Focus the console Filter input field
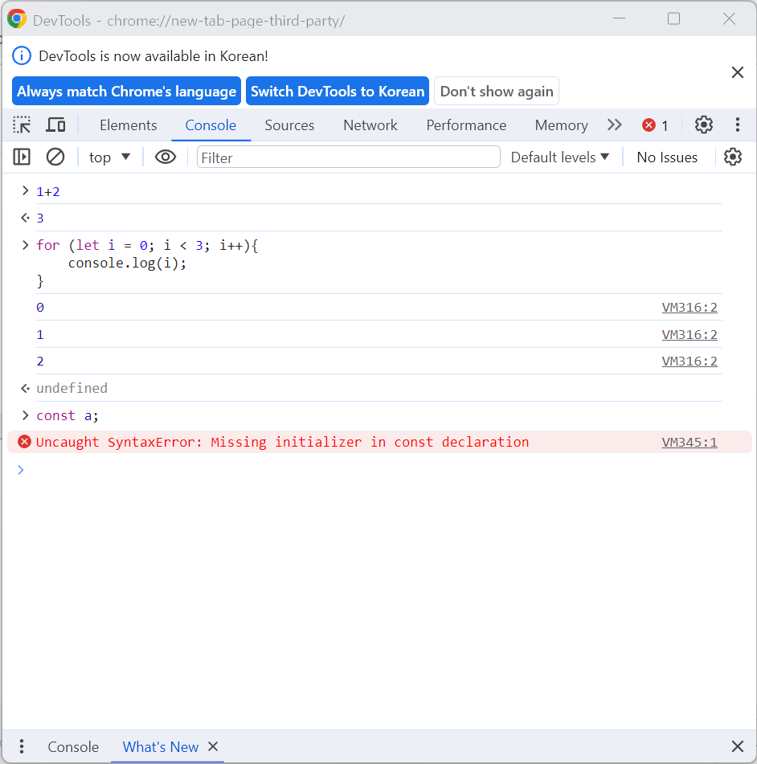 (x=349, y=157)
